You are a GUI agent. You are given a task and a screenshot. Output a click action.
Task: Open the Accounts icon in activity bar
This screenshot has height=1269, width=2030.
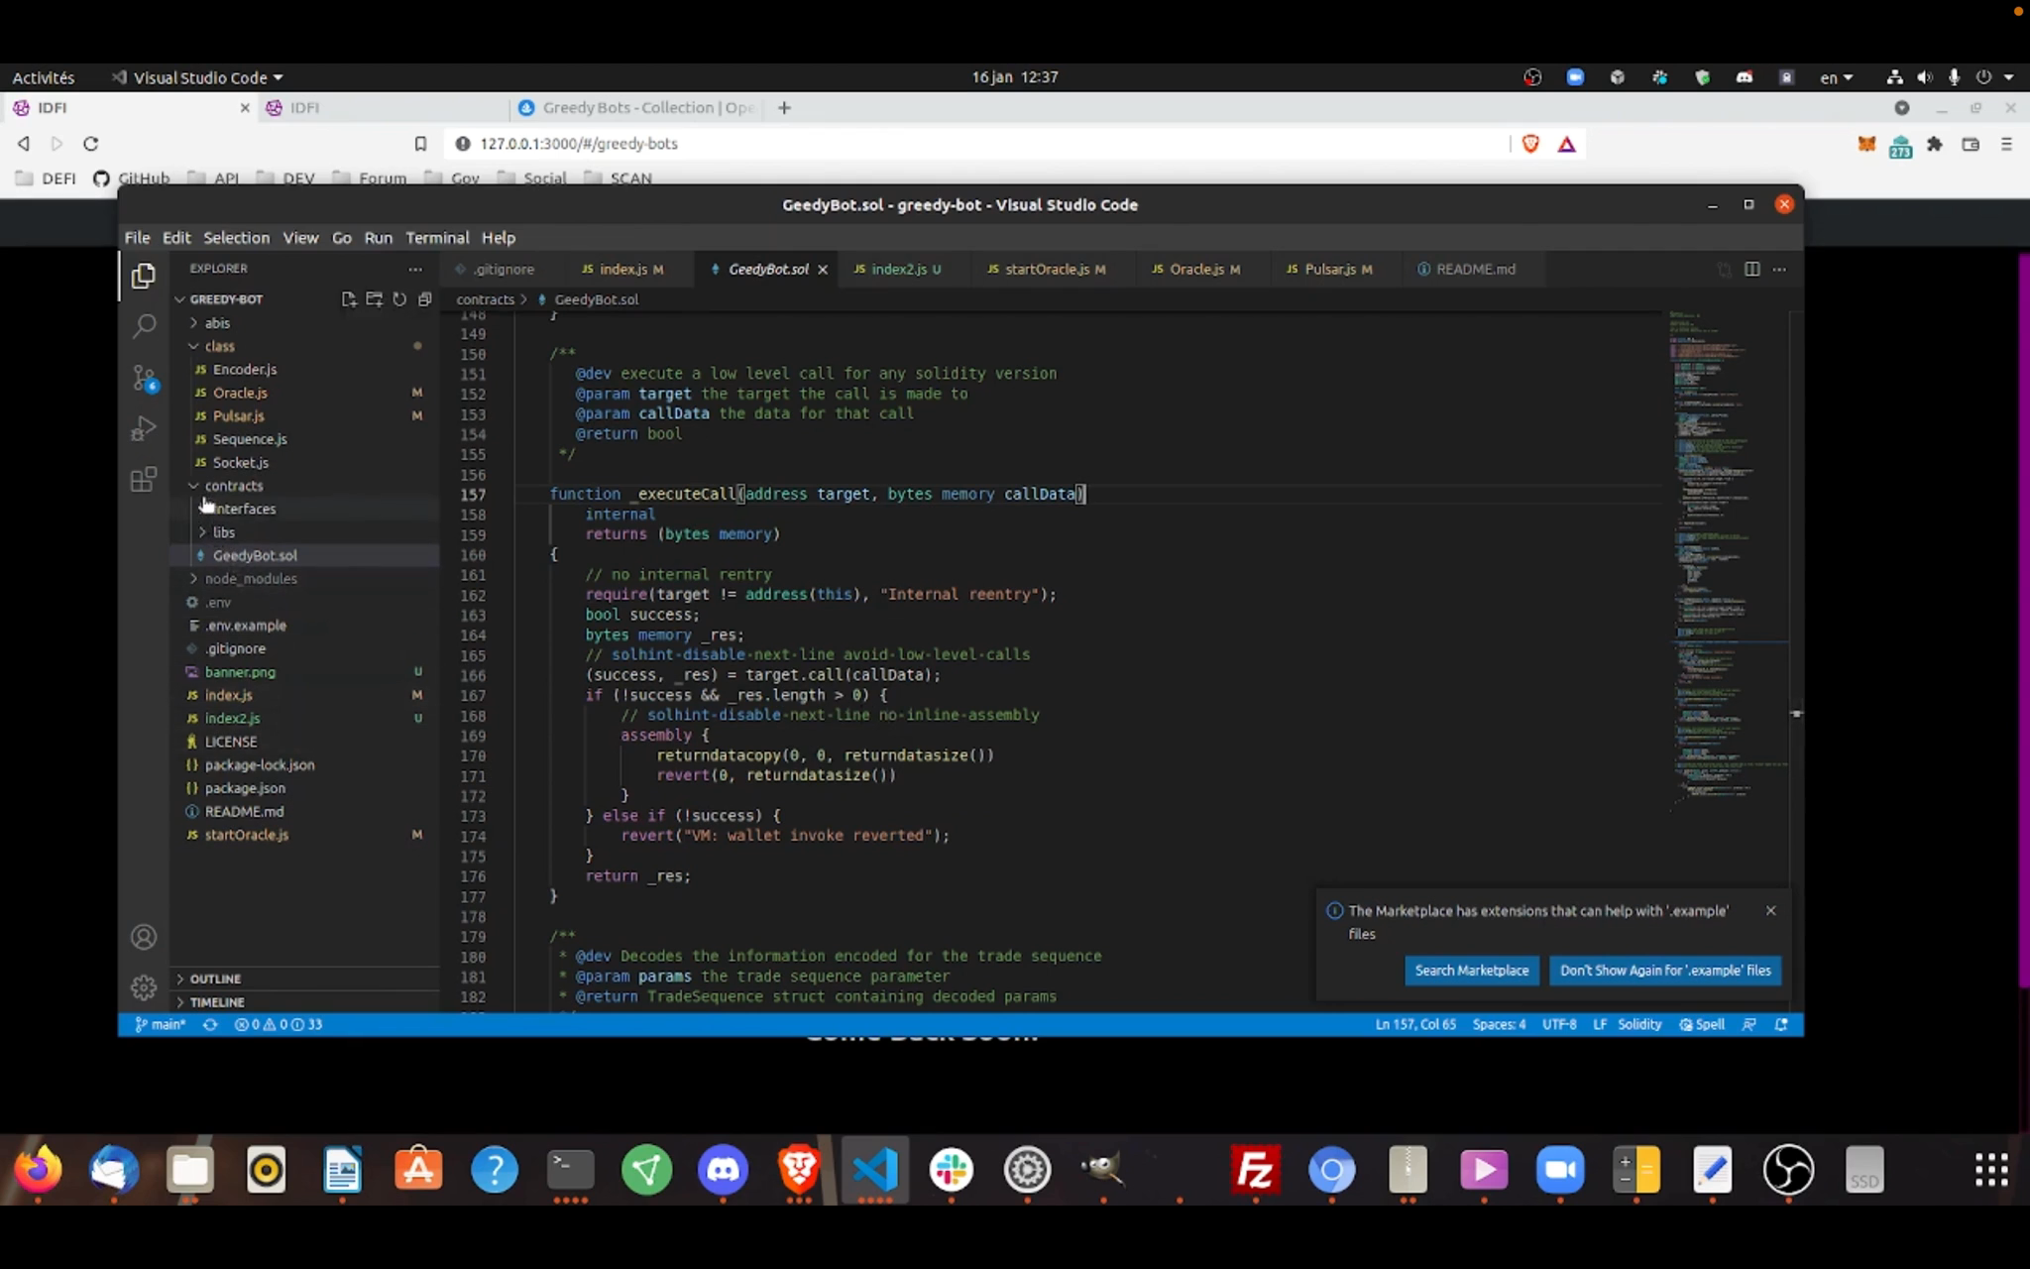coord(144,937)
